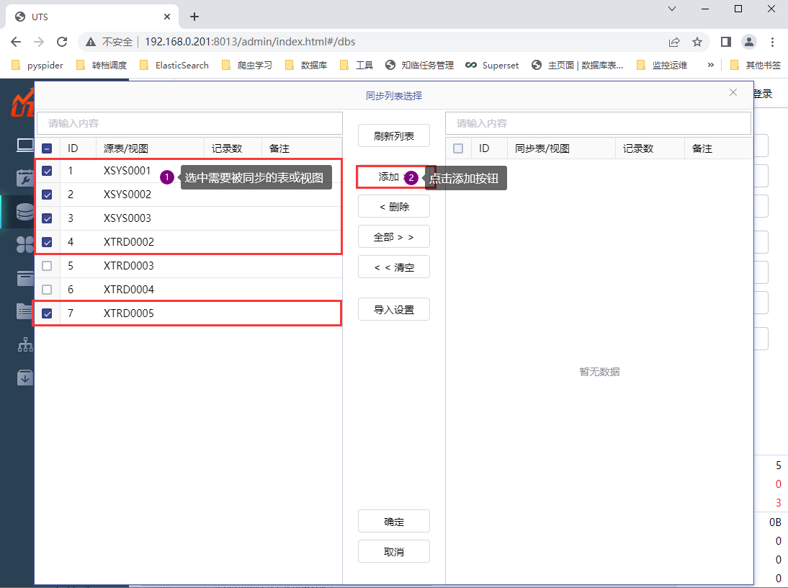Viewport: 788px width, 588px height.
Task: Open the Superset bookmark
Action: 492,65
